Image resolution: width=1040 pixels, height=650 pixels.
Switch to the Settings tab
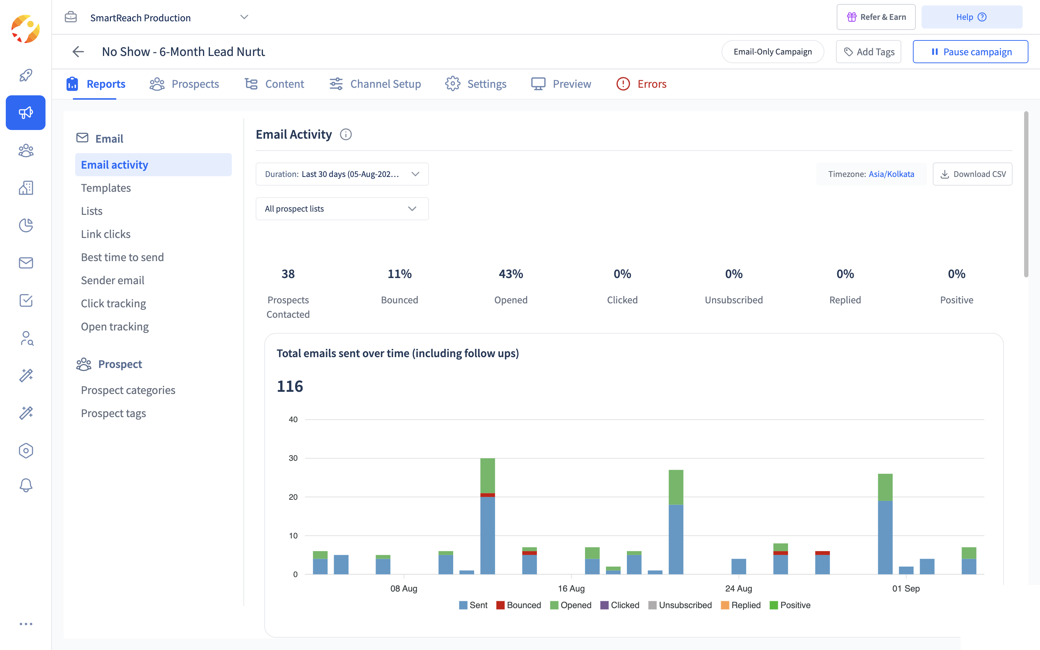(x=476, y=84)
